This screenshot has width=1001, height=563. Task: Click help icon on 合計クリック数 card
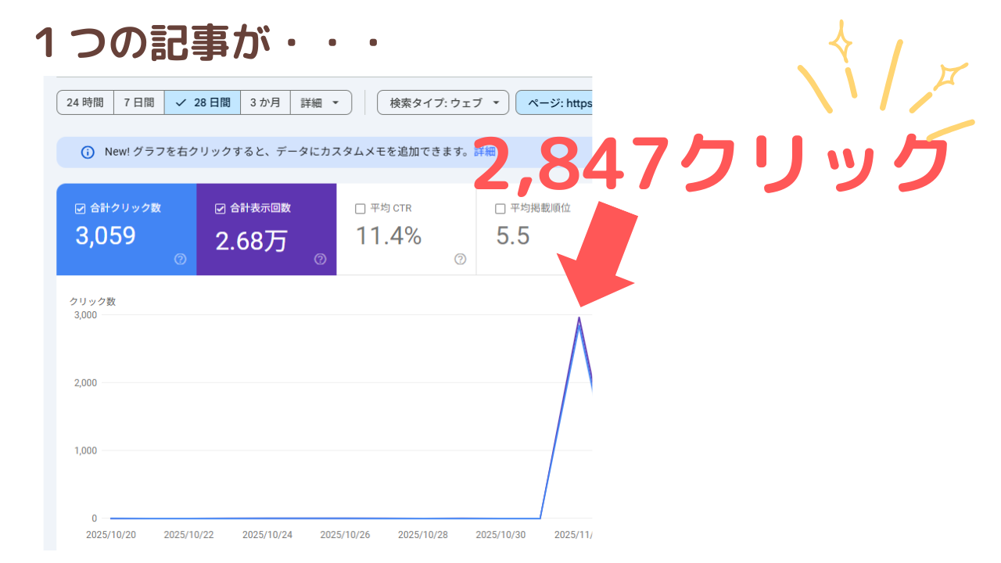point(180,259)
